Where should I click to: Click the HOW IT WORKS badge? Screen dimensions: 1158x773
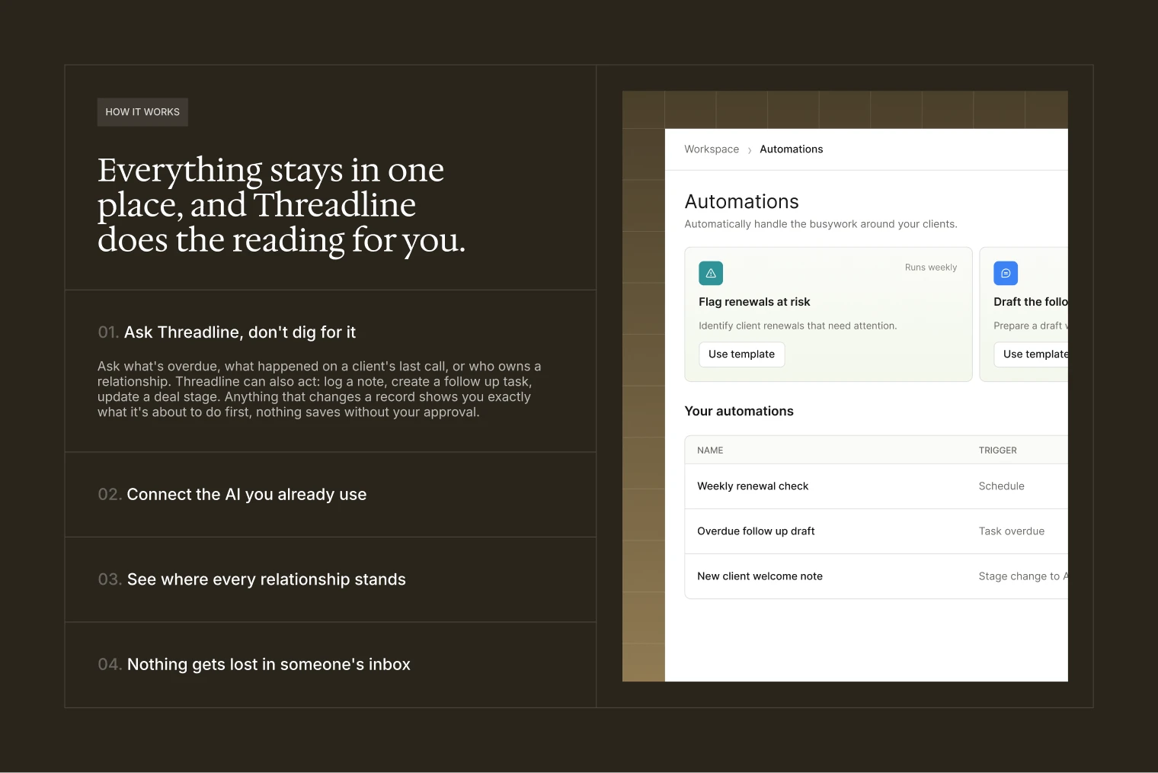pyautogui.click(x=142, y=112)
